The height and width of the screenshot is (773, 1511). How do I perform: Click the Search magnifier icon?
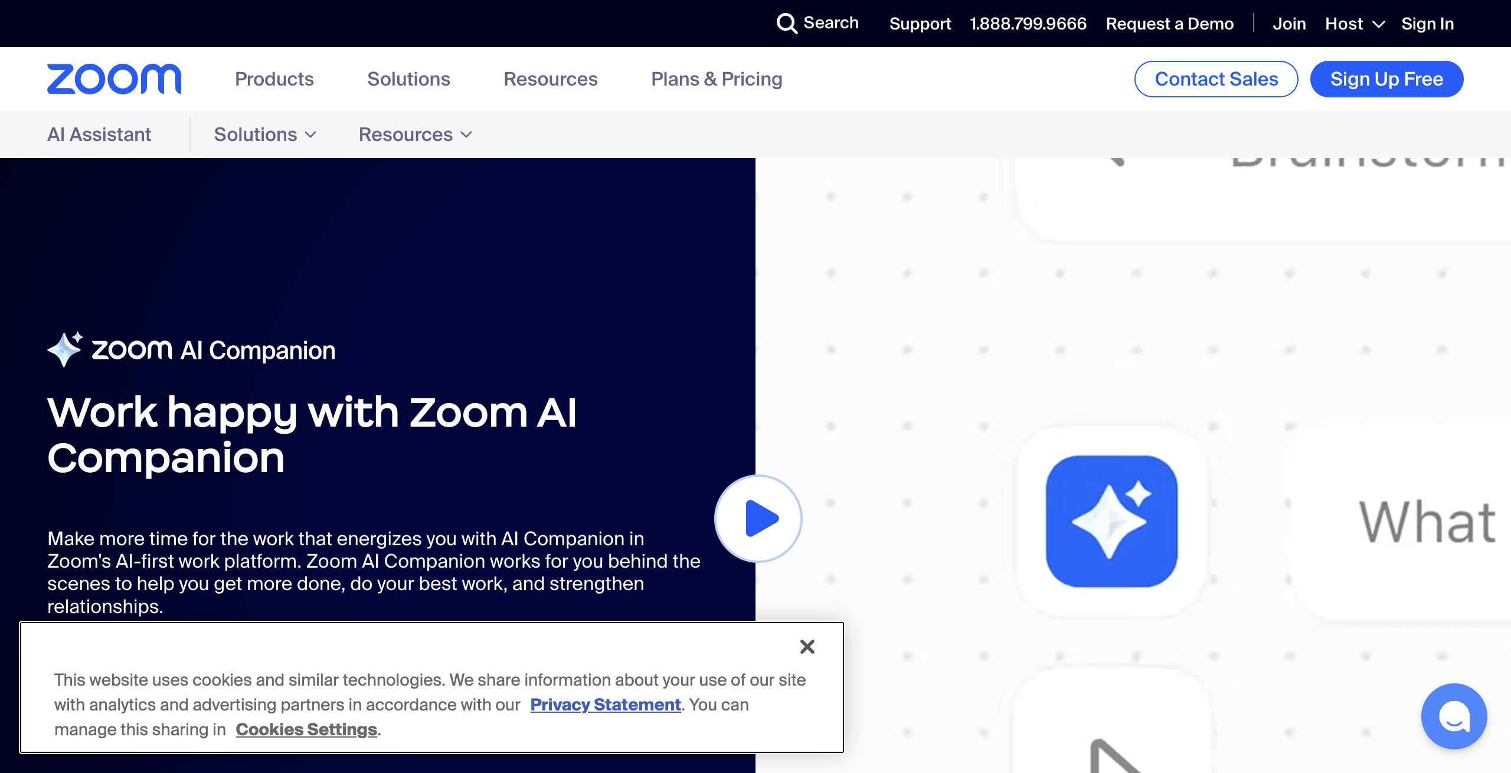point(787,24)
